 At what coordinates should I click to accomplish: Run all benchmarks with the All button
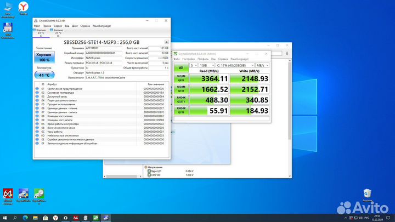coord(180,67)
